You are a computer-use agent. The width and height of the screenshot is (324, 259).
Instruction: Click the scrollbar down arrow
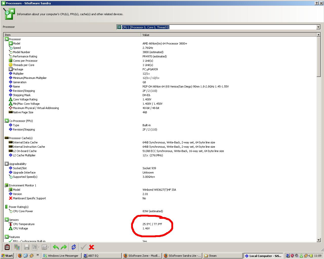pos(319,240)
